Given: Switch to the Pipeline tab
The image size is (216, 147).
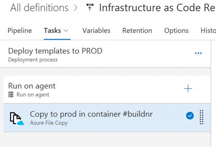Looking at the screenshot, I should [20, 31].
